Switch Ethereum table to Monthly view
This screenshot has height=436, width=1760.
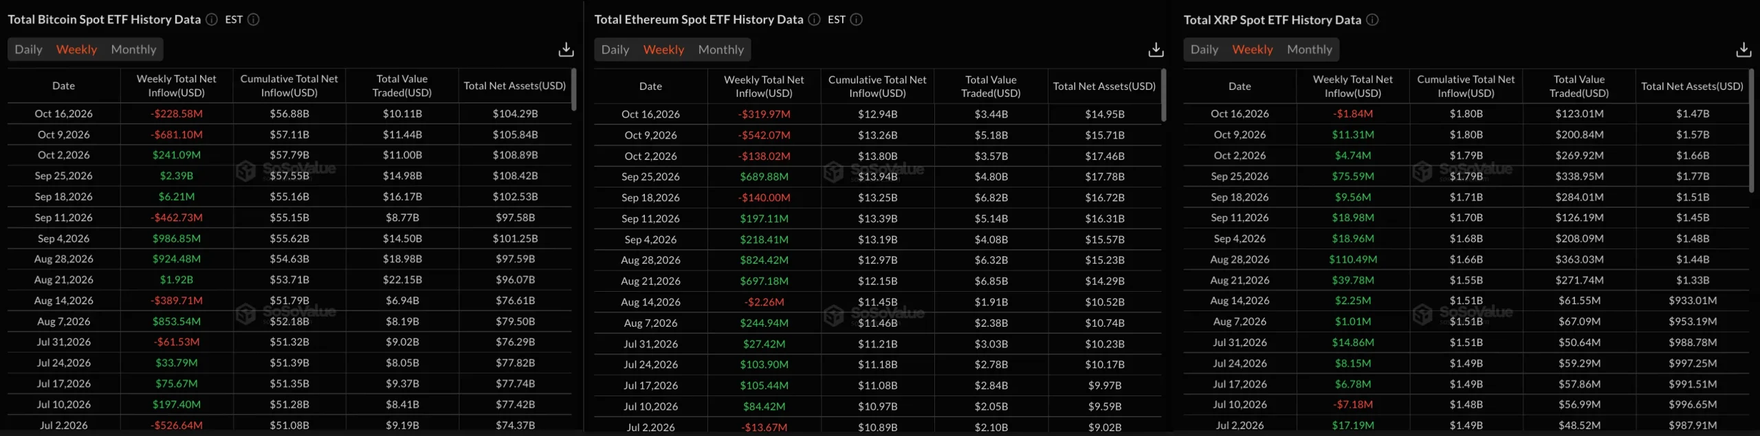pyautogui.click(x=720, y=49)
